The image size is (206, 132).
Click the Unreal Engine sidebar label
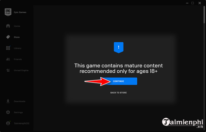tap(21, 70)
